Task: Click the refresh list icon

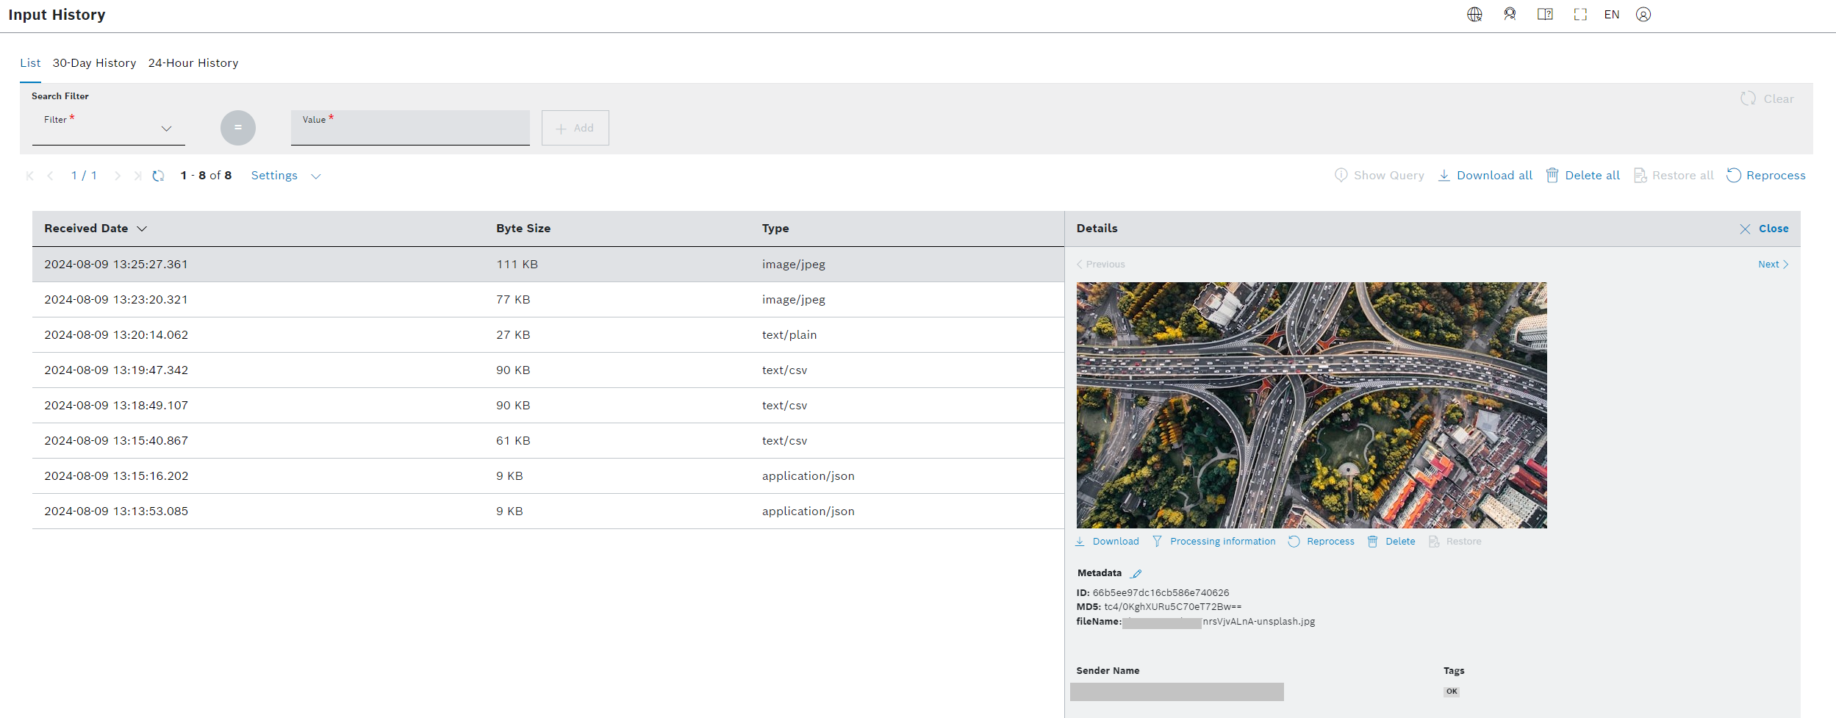Action: point(158,176)
